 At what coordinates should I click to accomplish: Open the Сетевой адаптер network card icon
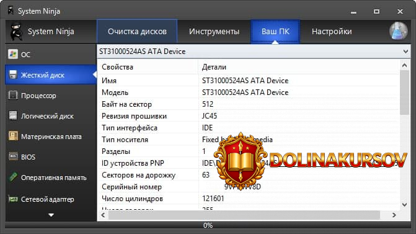13,199
